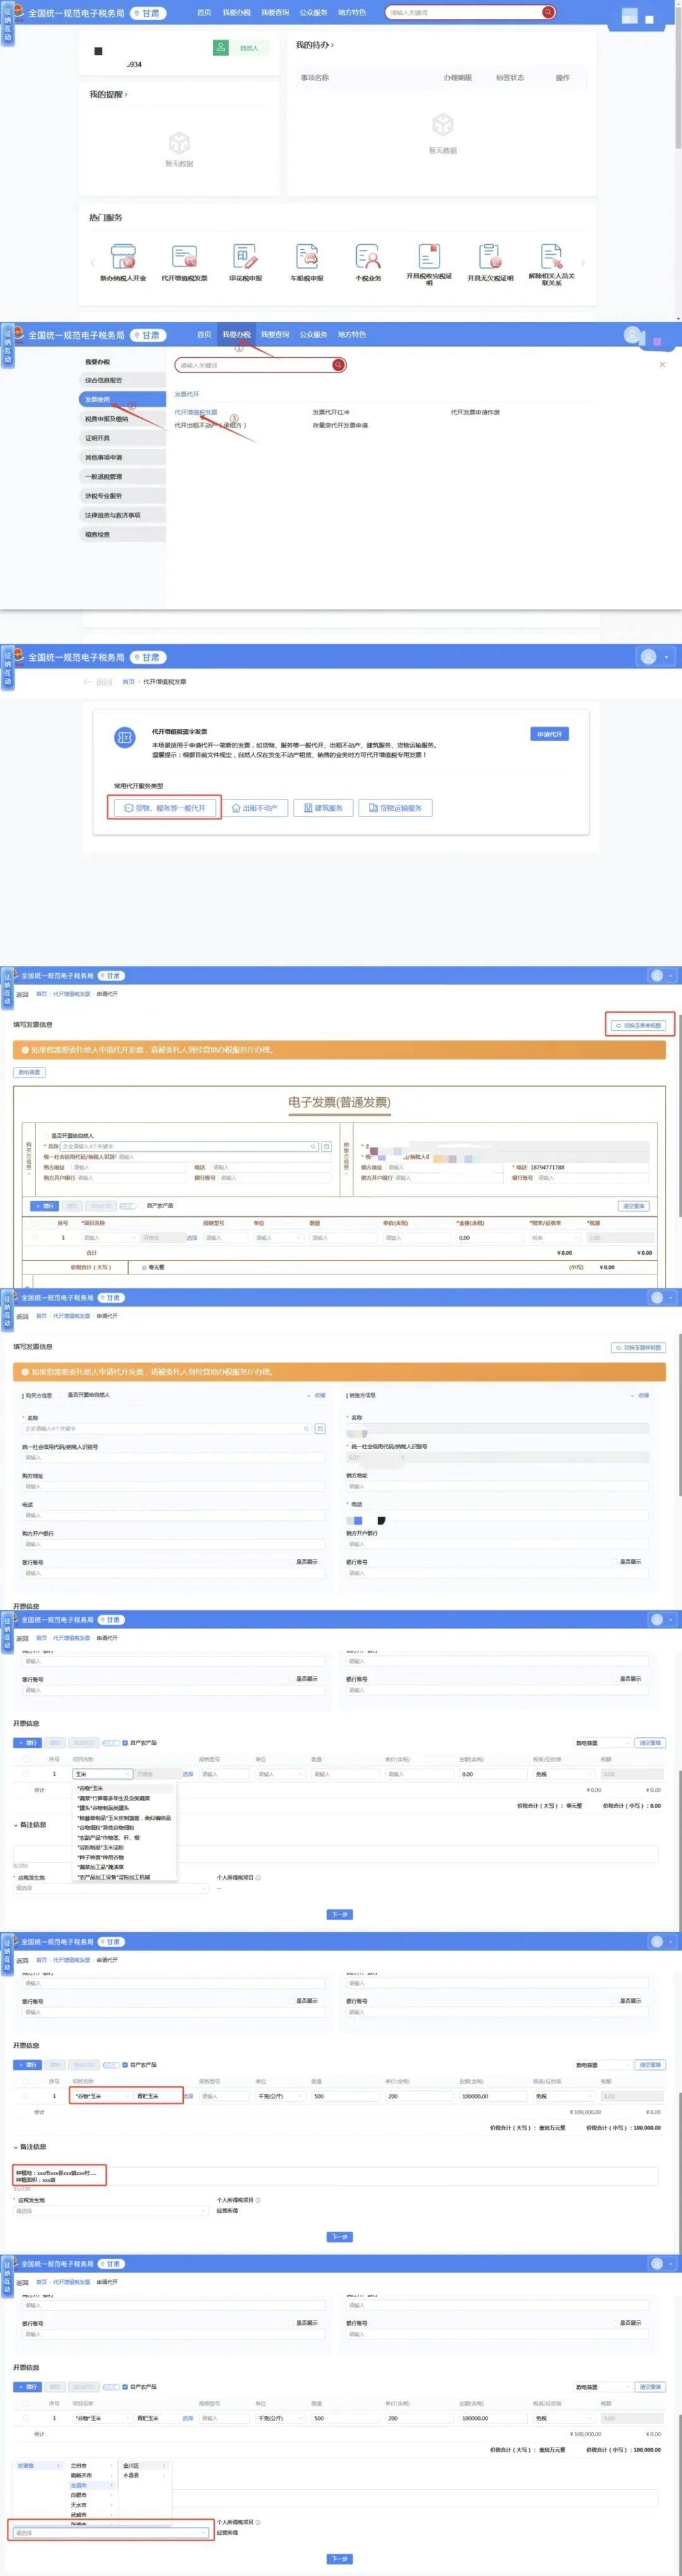Click the 开具税收完税证明 hot service icon
Screen dimensions: 682x2576
(x=428, y=256)
